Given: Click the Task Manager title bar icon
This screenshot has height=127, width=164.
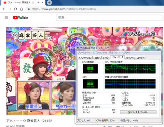Looking at the screenshot, I should (78, 48).
